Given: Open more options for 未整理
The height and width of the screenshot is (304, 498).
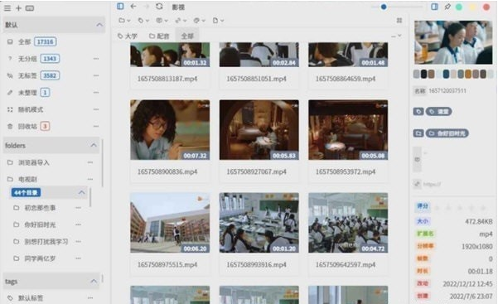Looking at the screenshot, I should click(96, 93).
